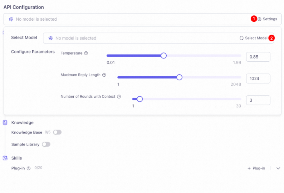Click the Maximum Reply Length help icon
This screenshot has height=193, width=284.
pyautogui.click(x=104, y=75)
